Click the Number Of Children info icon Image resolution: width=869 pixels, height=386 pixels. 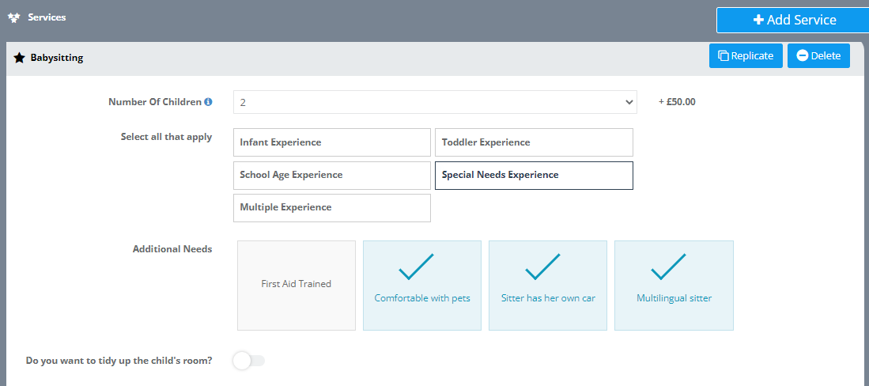click(208, 102)
